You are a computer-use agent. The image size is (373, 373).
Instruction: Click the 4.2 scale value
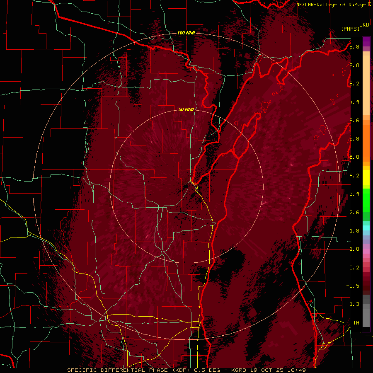(x=354, y=176)
